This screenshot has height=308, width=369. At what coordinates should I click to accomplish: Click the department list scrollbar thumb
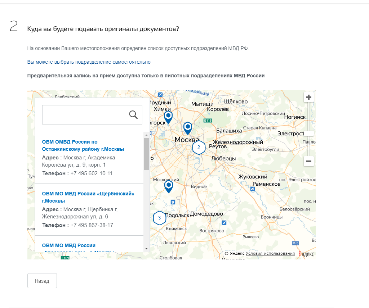click(146, 154)
